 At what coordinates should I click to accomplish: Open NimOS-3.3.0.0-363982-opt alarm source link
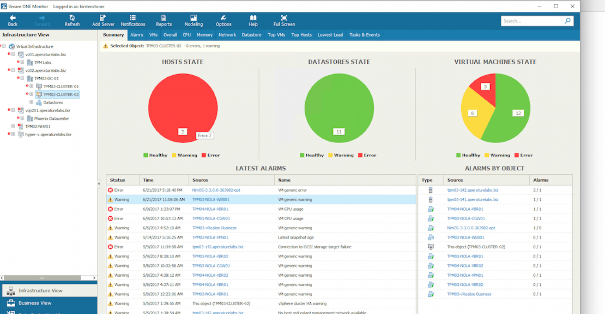click(216, 190)
